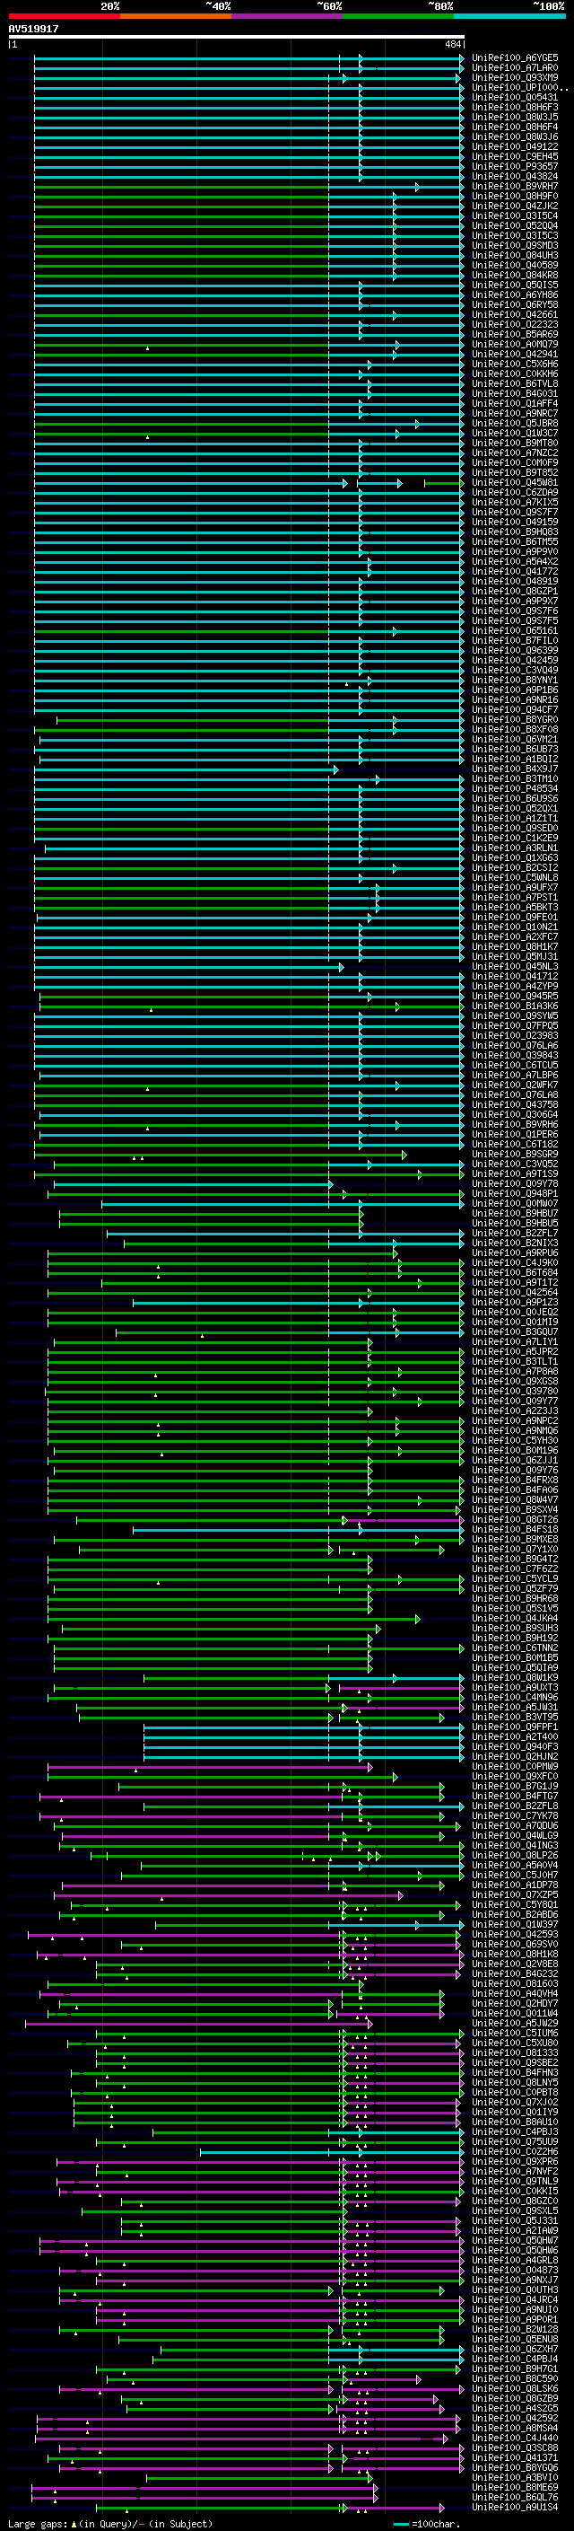Screen dimensions: 574x2531
Task: Open hit UniRef100_Q84KR8
Action: click(515, 275)
